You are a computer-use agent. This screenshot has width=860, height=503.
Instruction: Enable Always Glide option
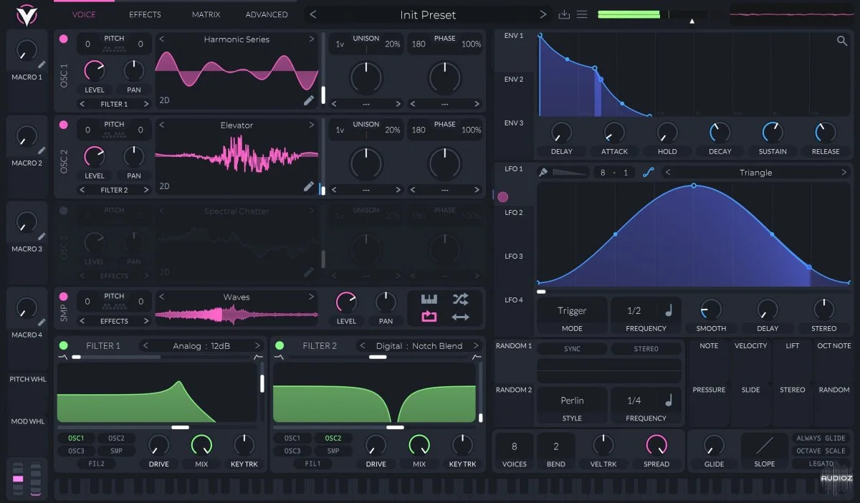[821, 438]
